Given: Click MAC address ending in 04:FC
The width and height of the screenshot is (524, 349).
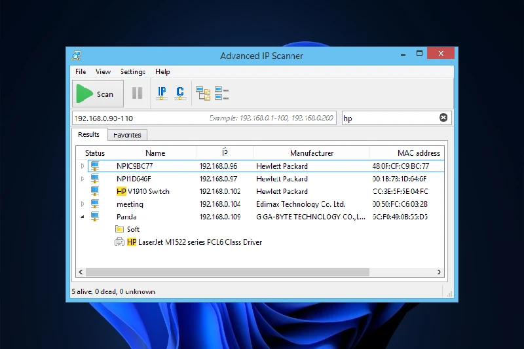Looking at the screenshot, I should pyautogui.click(x=400, y=191).
